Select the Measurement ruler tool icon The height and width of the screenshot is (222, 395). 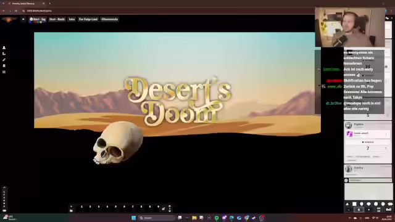4,54
